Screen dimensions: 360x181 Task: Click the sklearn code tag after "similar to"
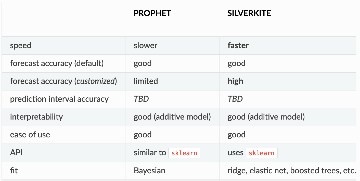184,153
